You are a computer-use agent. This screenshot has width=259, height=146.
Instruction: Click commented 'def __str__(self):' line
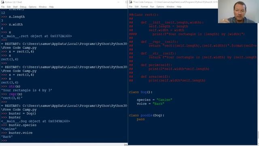pyautogui.click(x=158, y=53)
